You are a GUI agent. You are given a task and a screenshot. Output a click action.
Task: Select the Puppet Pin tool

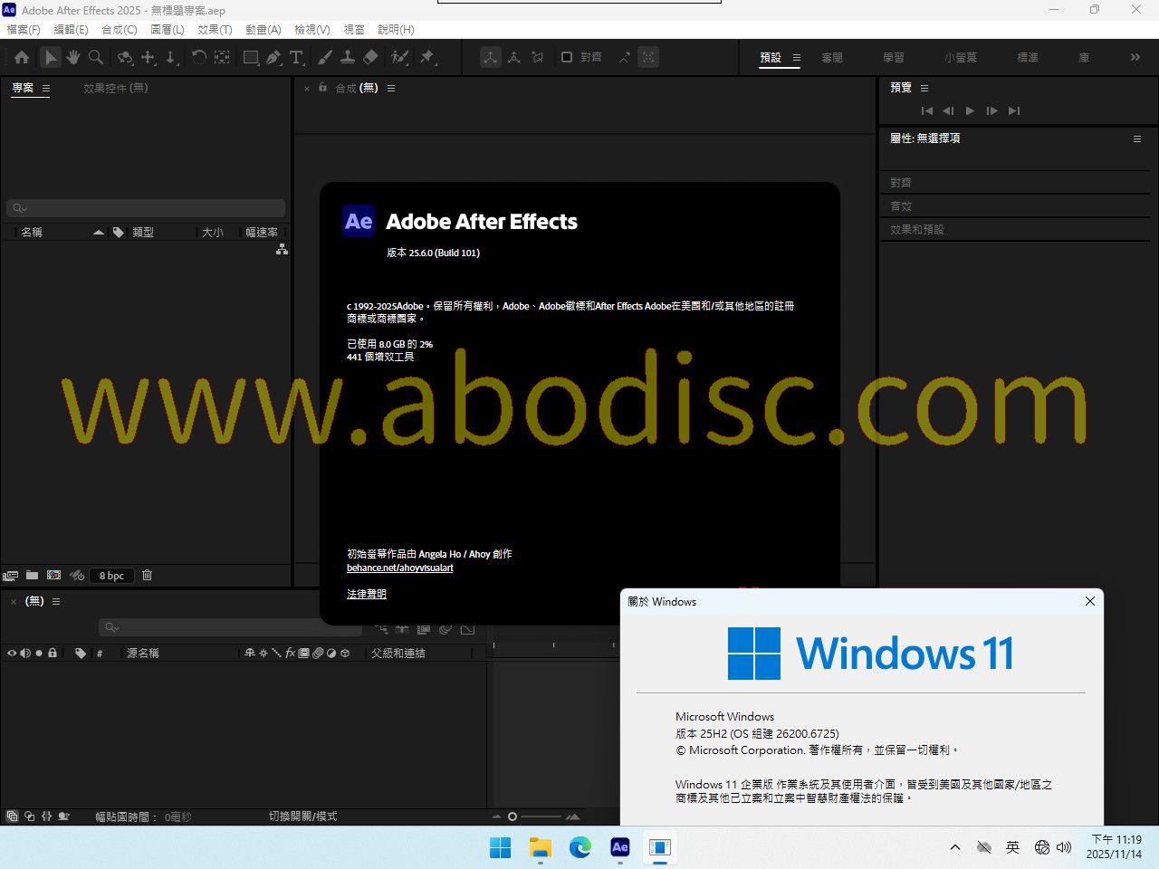(427, 58)
